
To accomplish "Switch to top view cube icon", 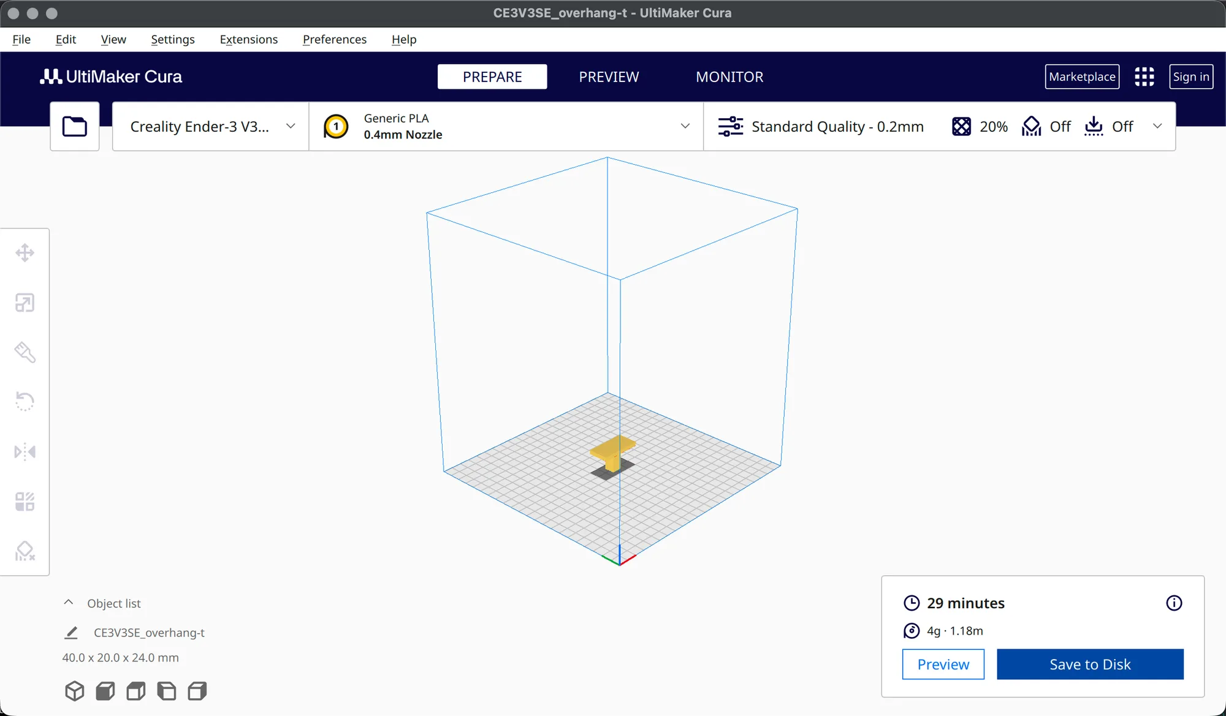I will pos(136,691).
